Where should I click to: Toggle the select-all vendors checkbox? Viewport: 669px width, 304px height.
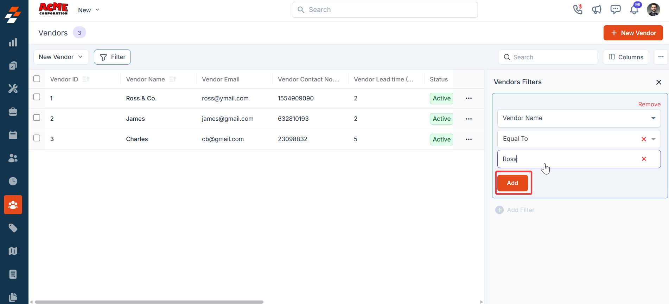(x=37, y=79)
